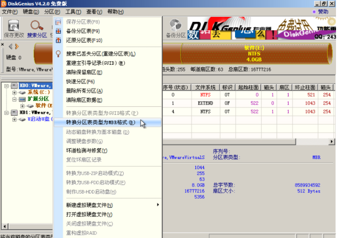Select the U启动U盘 tree item

tap(40, 119)
